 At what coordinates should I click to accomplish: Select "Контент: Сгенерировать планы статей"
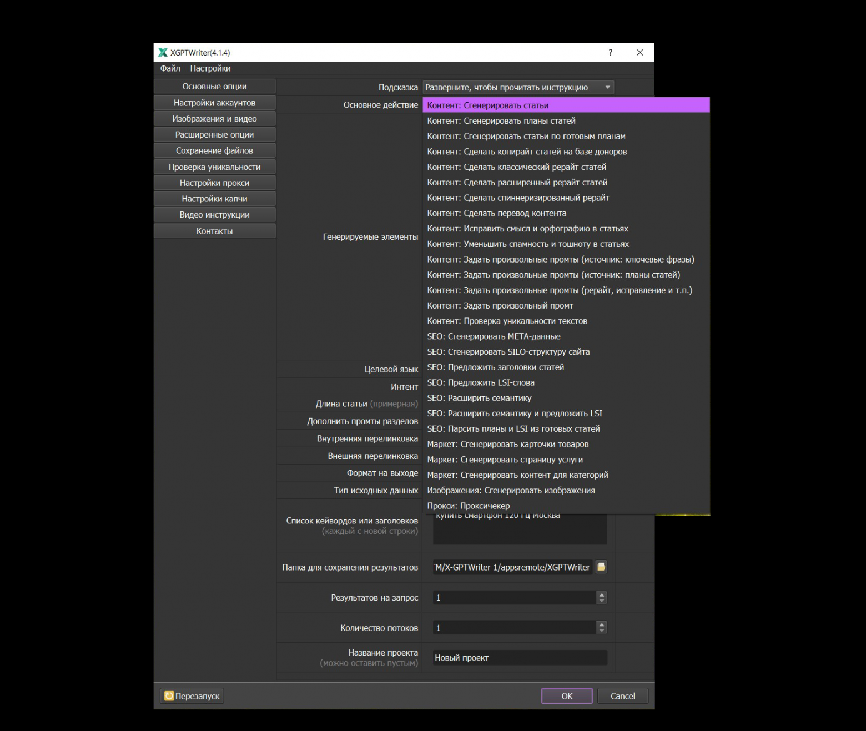501,120
